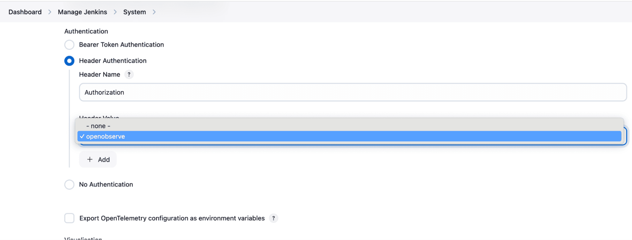Focus the Header Name field containing Authorization

pyautogui.click(x=353, y=92)
